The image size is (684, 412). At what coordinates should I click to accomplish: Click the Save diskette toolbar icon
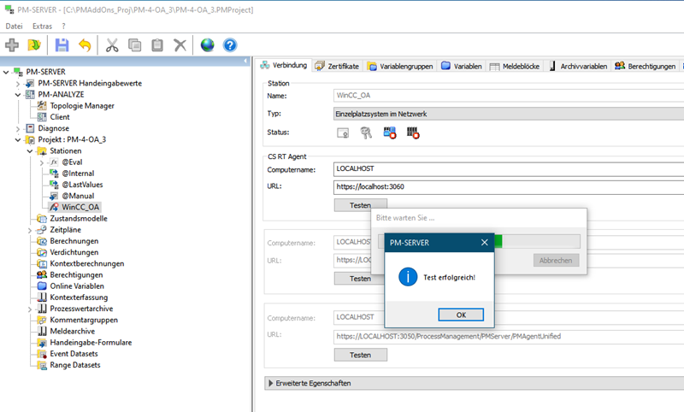[62, 45]
